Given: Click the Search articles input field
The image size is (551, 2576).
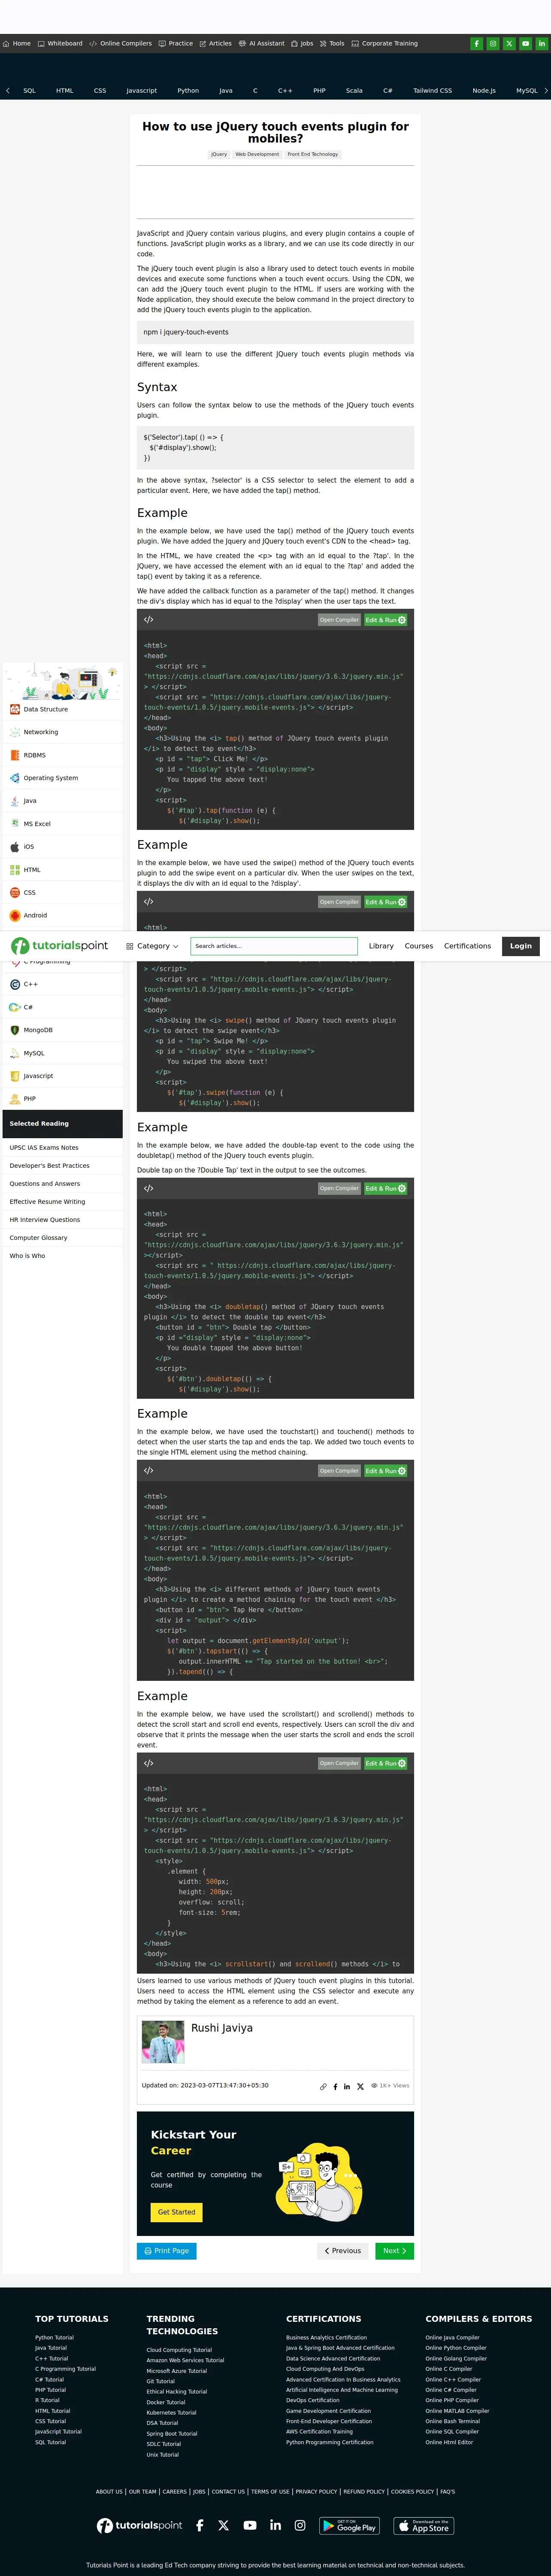Looking at the screenshot, I should tap(273, 946).
